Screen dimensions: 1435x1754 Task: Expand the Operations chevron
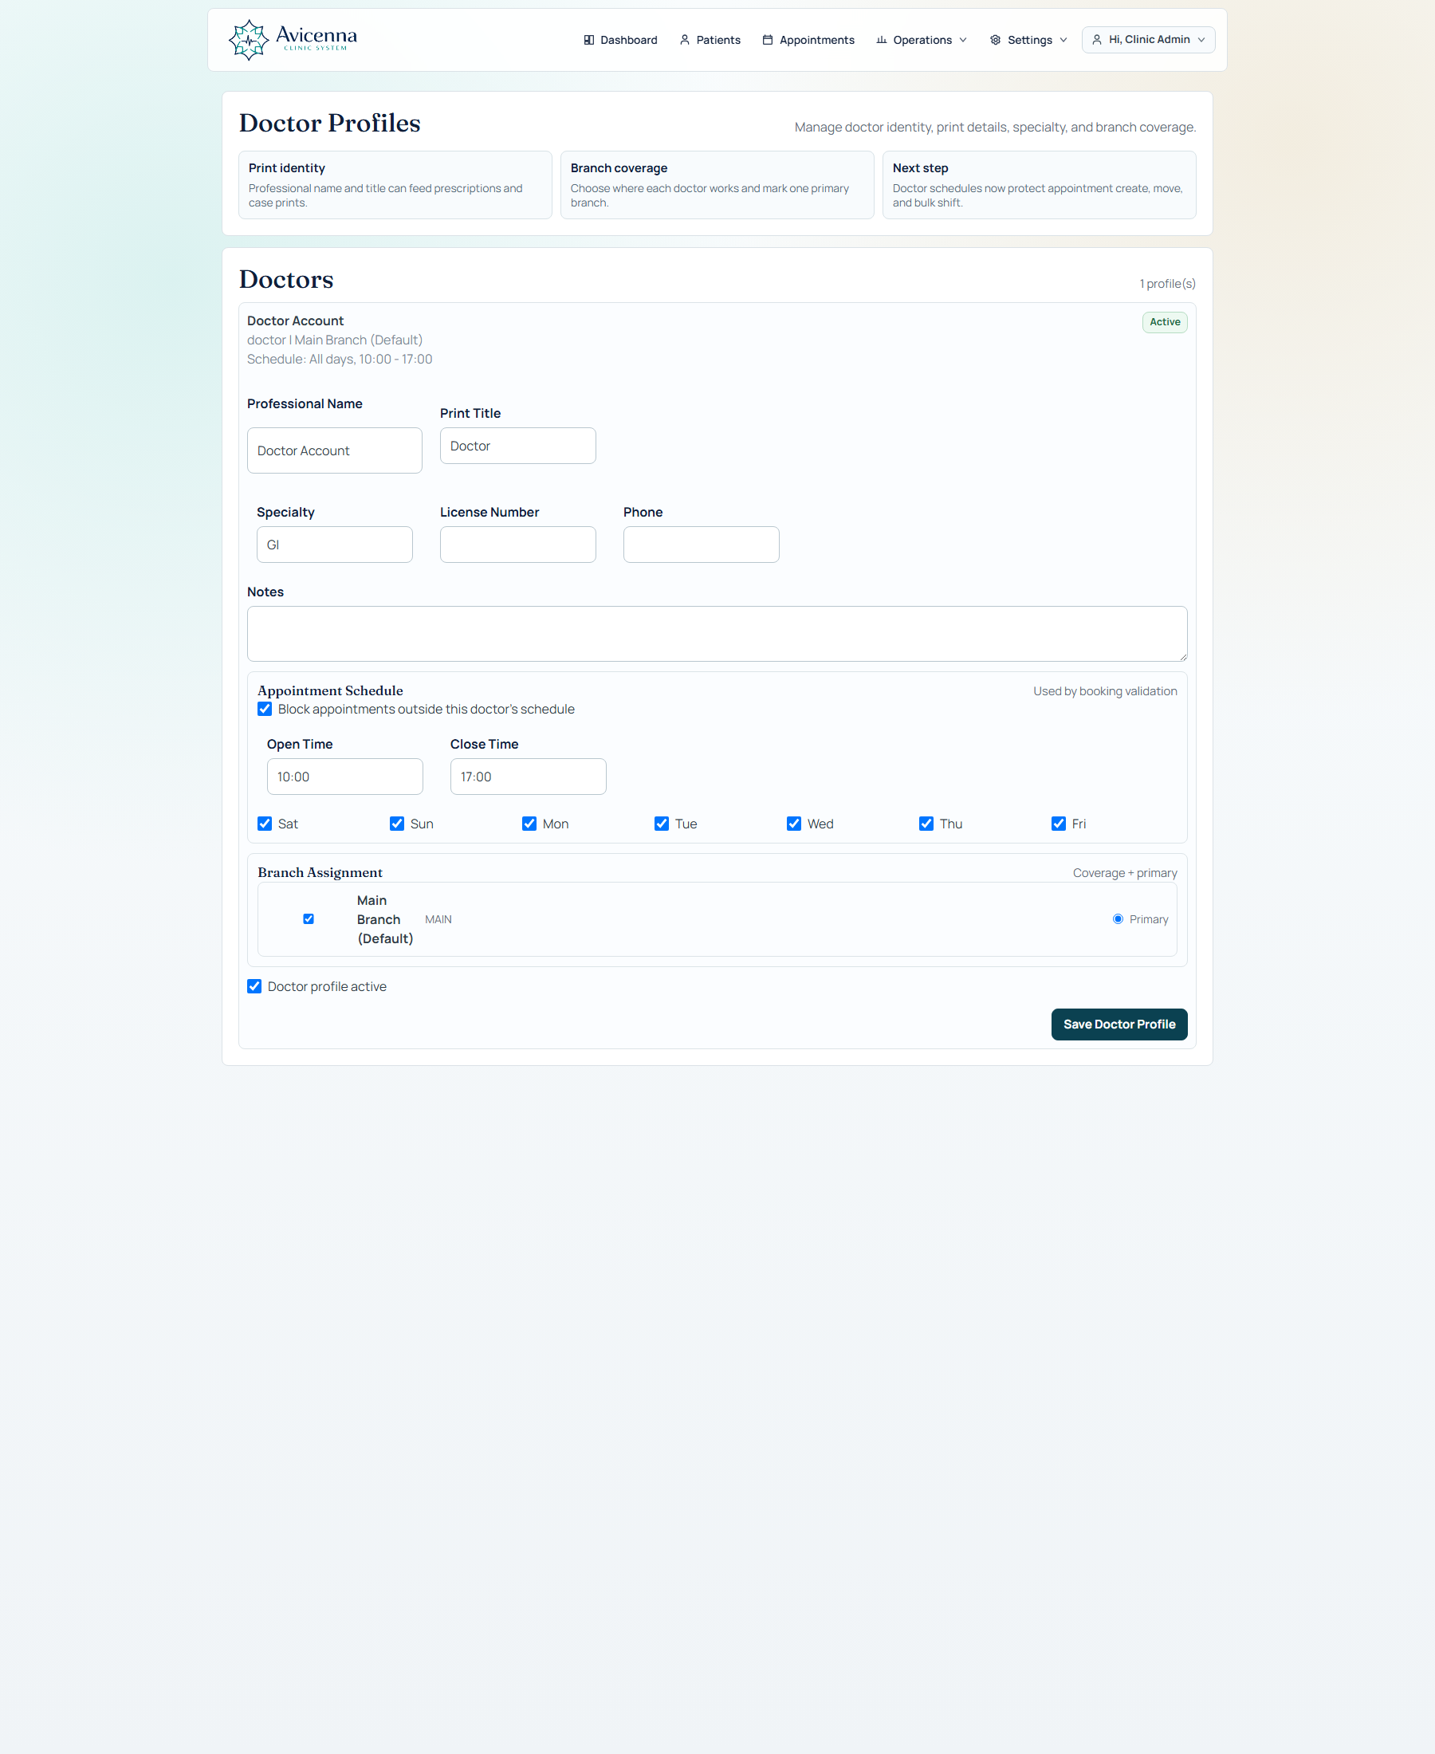coord(963,40)
